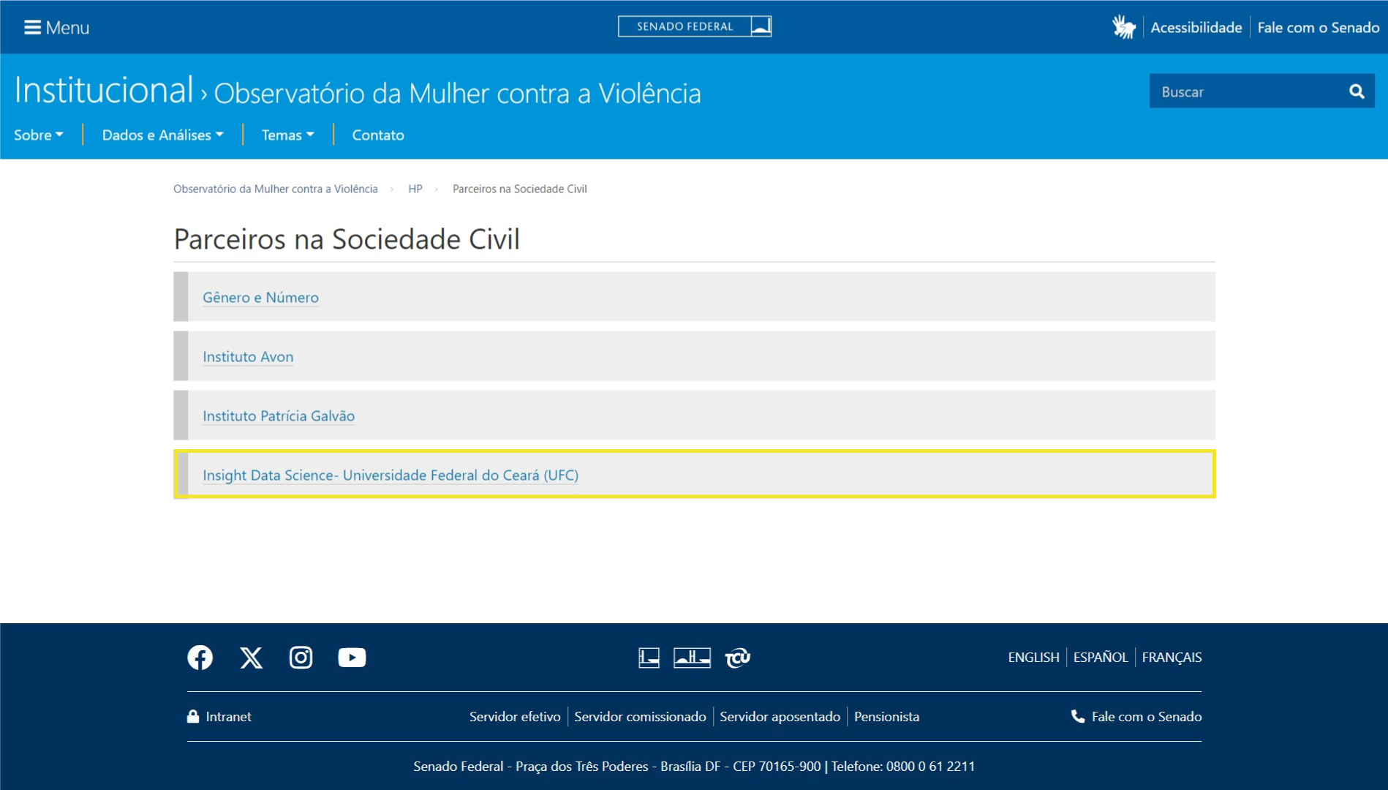Open Fale com o Senado footer link
Image resolution: width=1388 pixels, height=790 pixels.
click(x=1147, y=716)
